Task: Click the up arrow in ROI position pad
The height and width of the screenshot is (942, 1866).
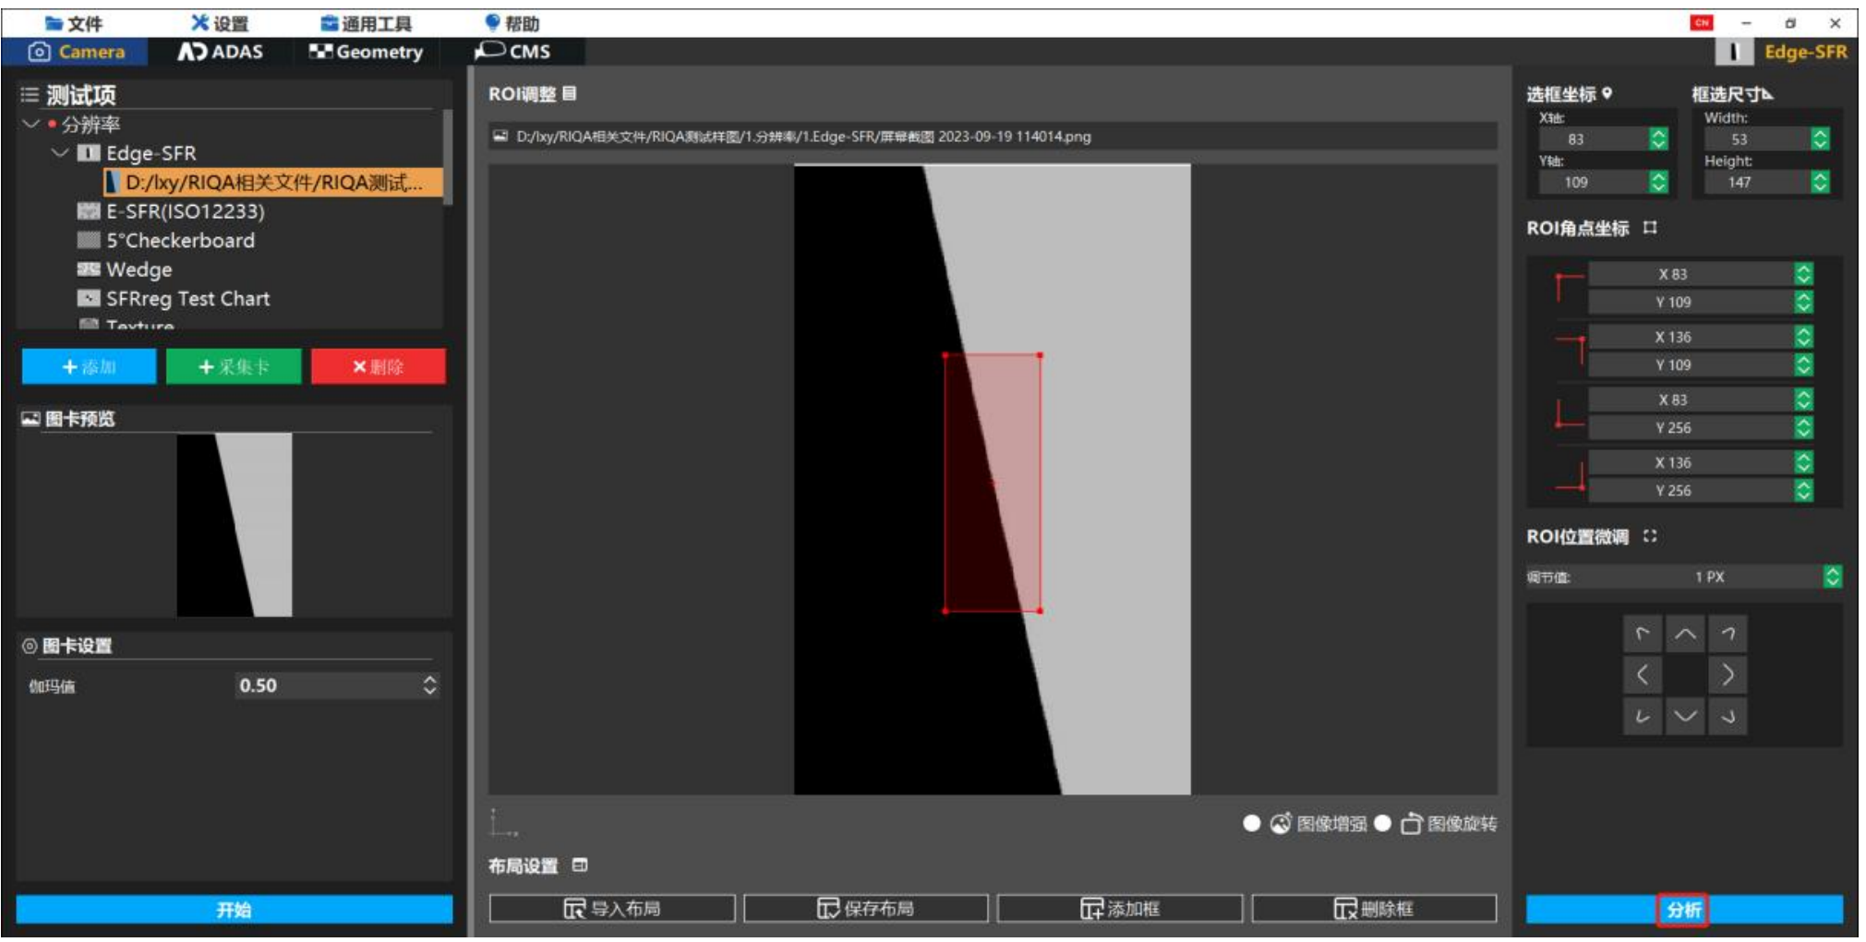Action: [1684, 635]
